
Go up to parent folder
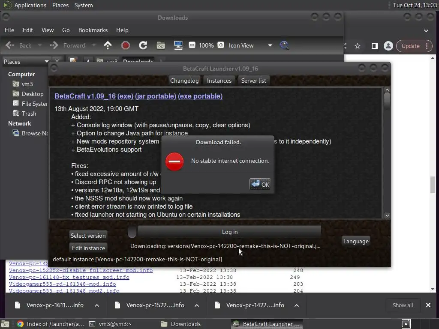[x=108, y=45]
